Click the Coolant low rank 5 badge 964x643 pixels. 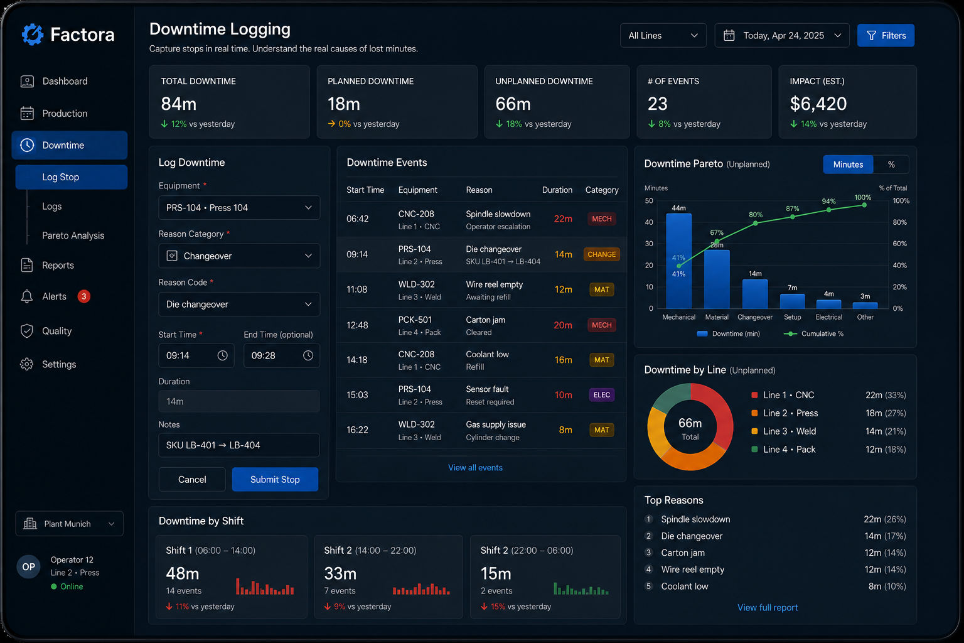click(649, 586)
